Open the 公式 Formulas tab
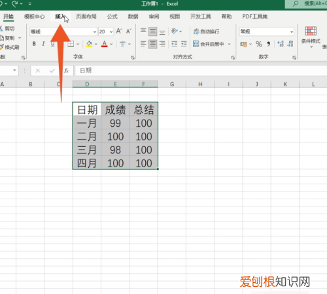Image resolution: width=327 pixels, height=294 pixels. (x=112, y=16)
